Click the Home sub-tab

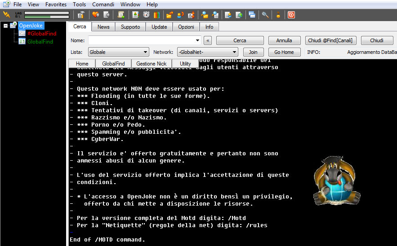pos(82,63)
